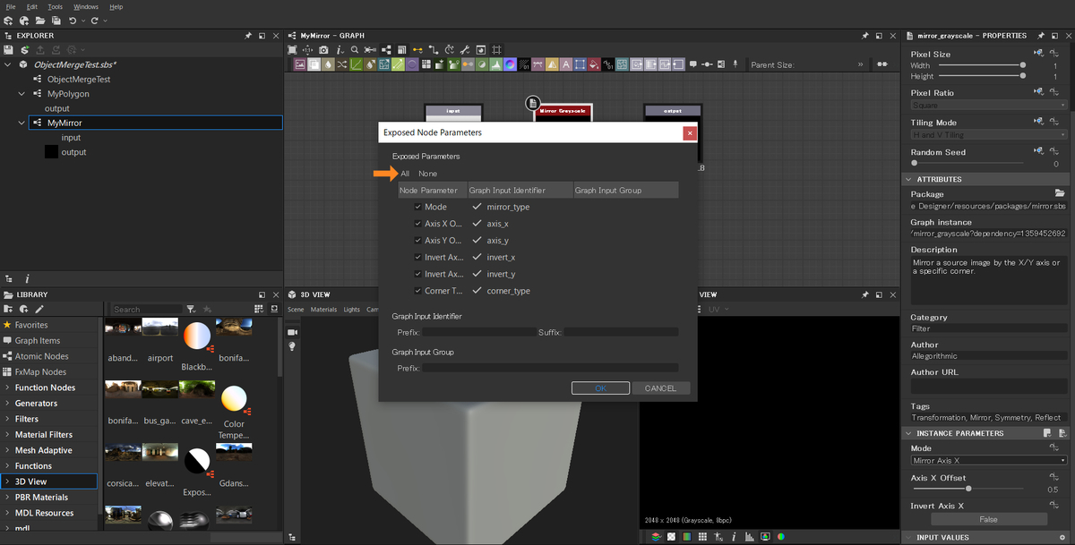This screenshot has height=545, width=1075.
Task: Uncheck the Axis X Offset parameter checkbox
Action: click(x=418, y=224)
